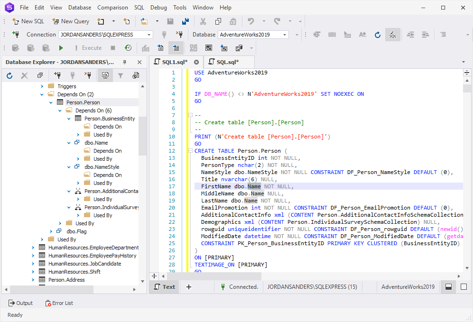
Task: Click the plus button beside Text tab
Action: 189,287
